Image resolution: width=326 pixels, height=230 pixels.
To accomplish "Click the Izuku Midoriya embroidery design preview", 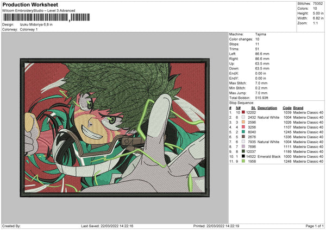I will click(x=115, y=127).
